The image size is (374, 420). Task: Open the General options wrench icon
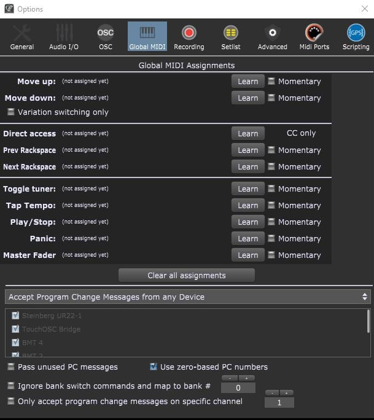[22, 37]
